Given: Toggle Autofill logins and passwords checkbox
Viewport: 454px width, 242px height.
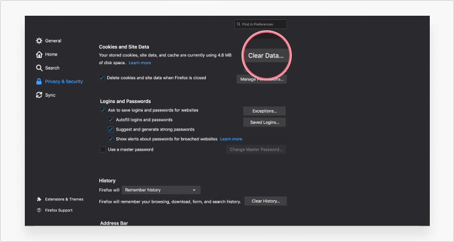Looking at the screenshot, I should [111, 120].
